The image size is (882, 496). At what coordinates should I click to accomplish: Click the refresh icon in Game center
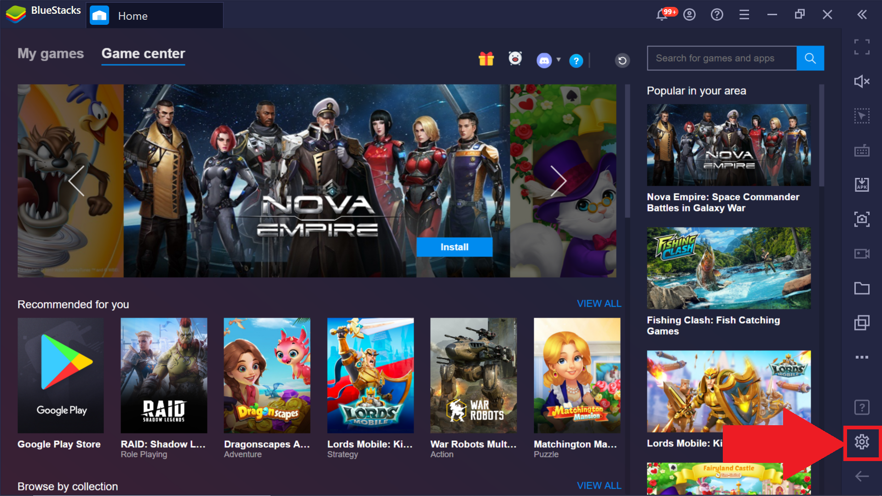tap(622, 60)
